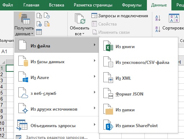Click the Name Box showing A1
184x139 pixels.
(x=7, y=51)
